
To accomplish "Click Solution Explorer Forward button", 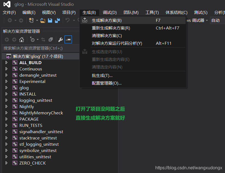I will (14, 40).
